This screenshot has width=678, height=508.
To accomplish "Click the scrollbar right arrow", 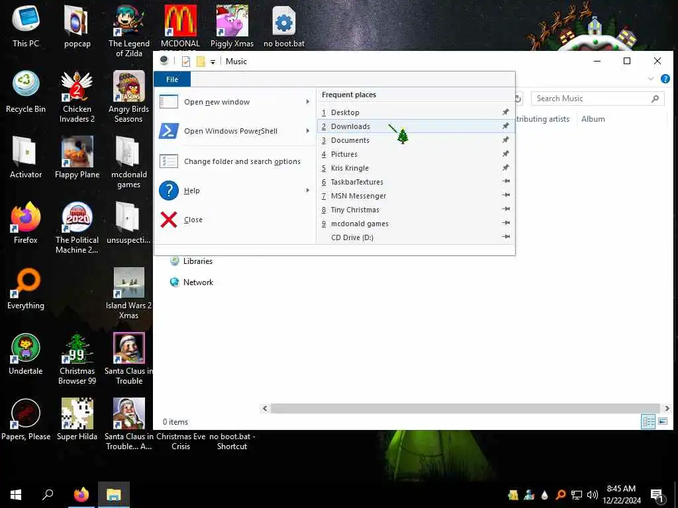I will 667,408.
